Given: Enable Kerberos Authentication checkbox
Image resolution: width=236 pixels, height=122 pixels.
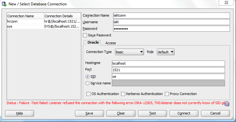Looking at the screenshot, I should point(123,94).
